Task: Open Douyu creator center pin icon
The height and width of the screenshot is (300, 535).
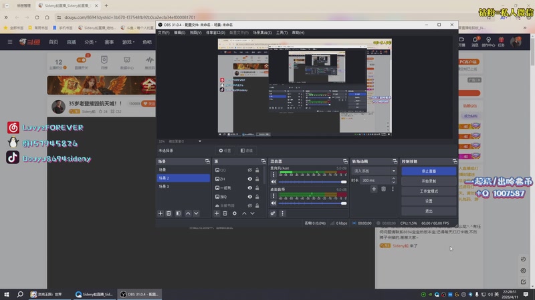Action: tap(488, 41)
